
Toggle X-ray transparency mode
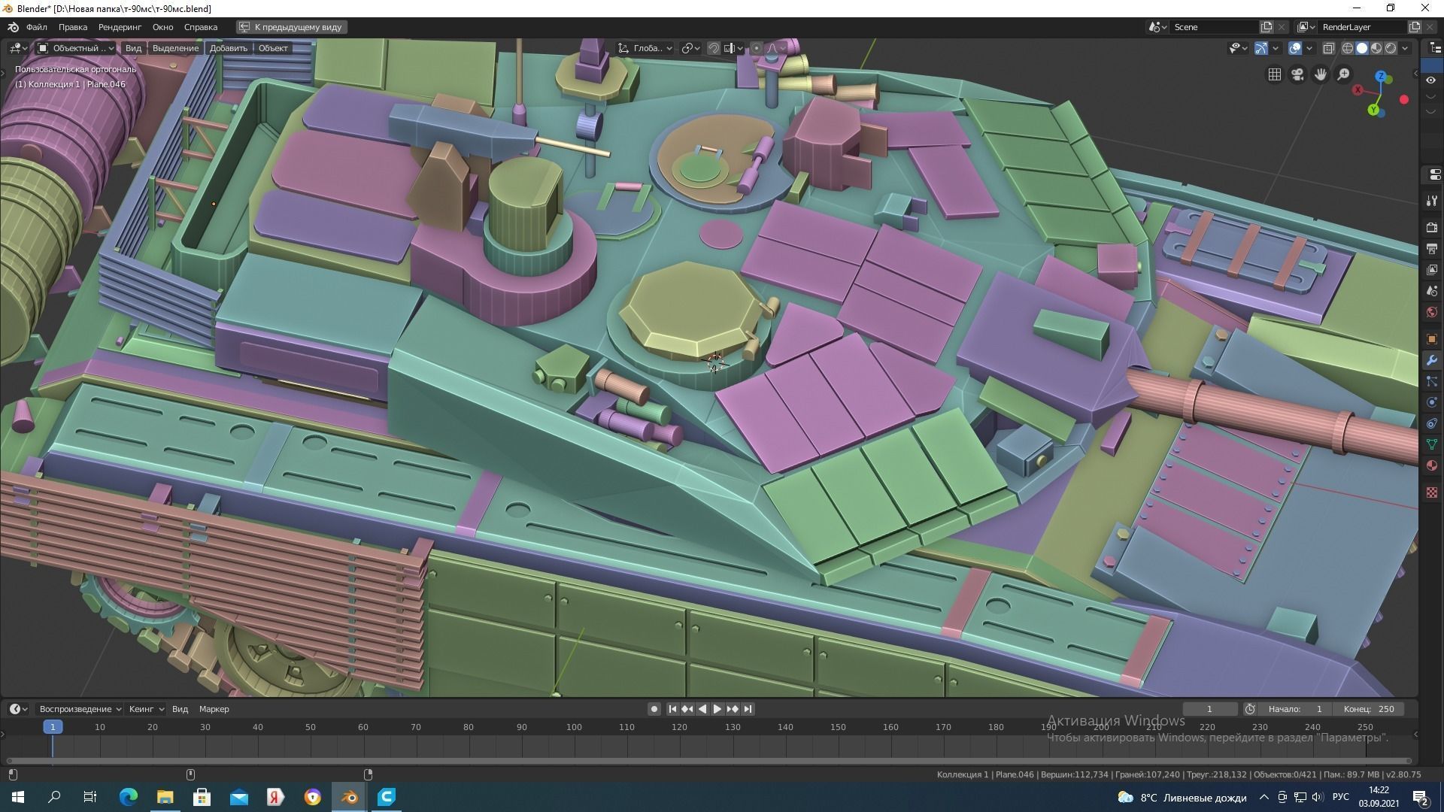1329,48
